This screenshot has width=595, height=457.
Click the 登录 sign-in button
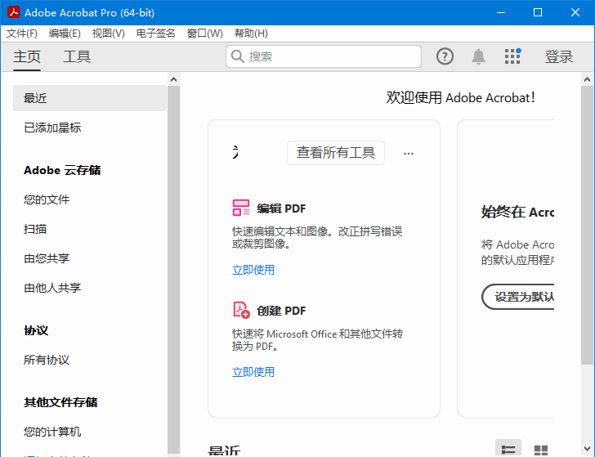tap(558, 56)
